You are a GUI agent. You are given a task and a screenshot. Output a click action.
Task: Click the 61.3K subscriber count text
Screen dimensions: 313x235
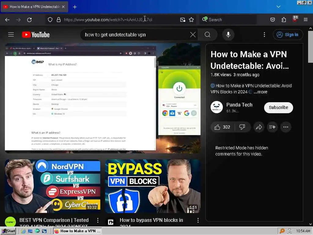232,111
